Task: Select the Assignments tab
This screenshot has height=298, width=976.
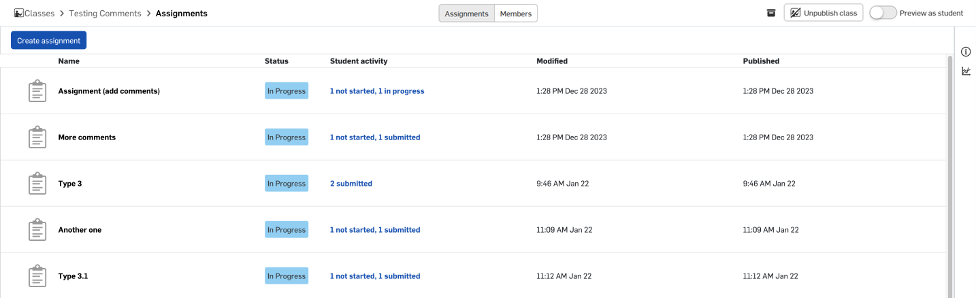Action: point(466,14)
